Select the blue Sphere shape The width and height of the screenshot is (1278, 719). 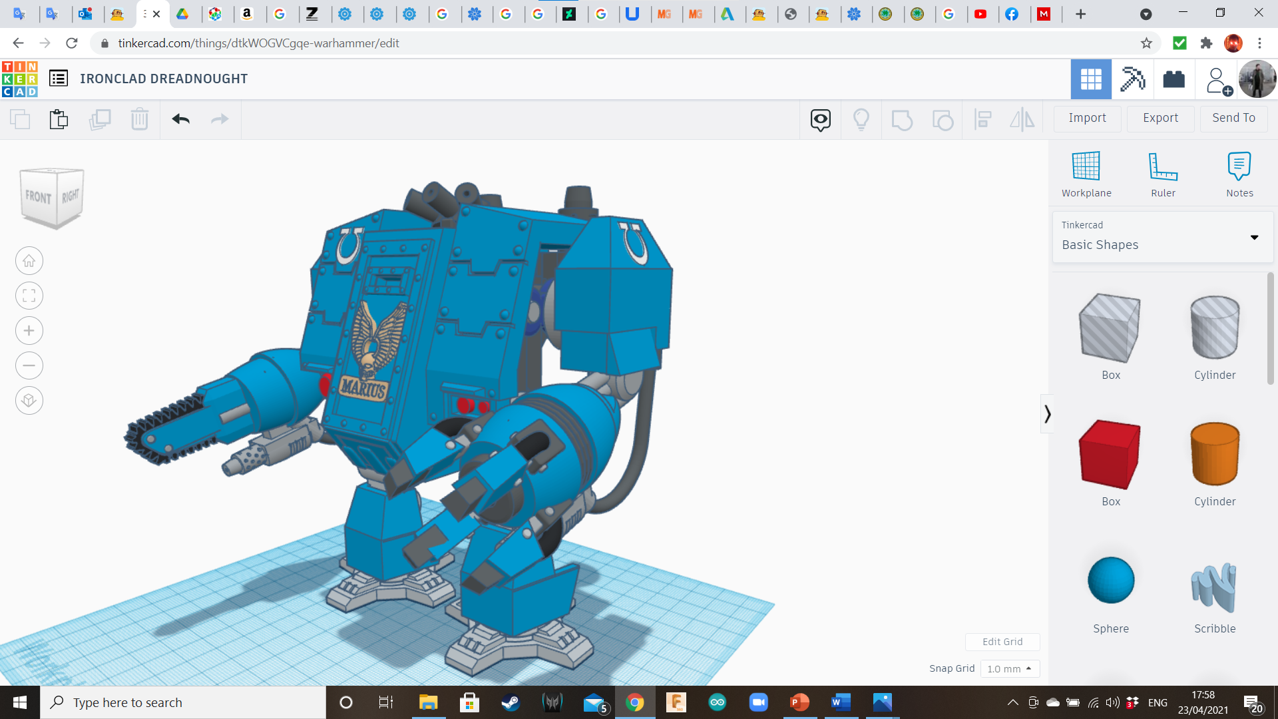[1110, 580]
